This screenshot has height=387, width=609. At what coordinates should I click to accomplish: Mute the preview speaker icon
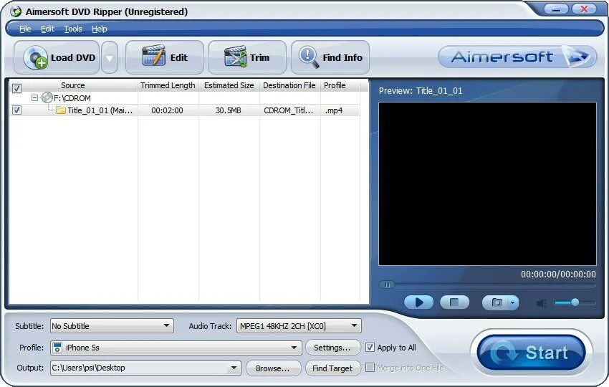pos(542,302)
